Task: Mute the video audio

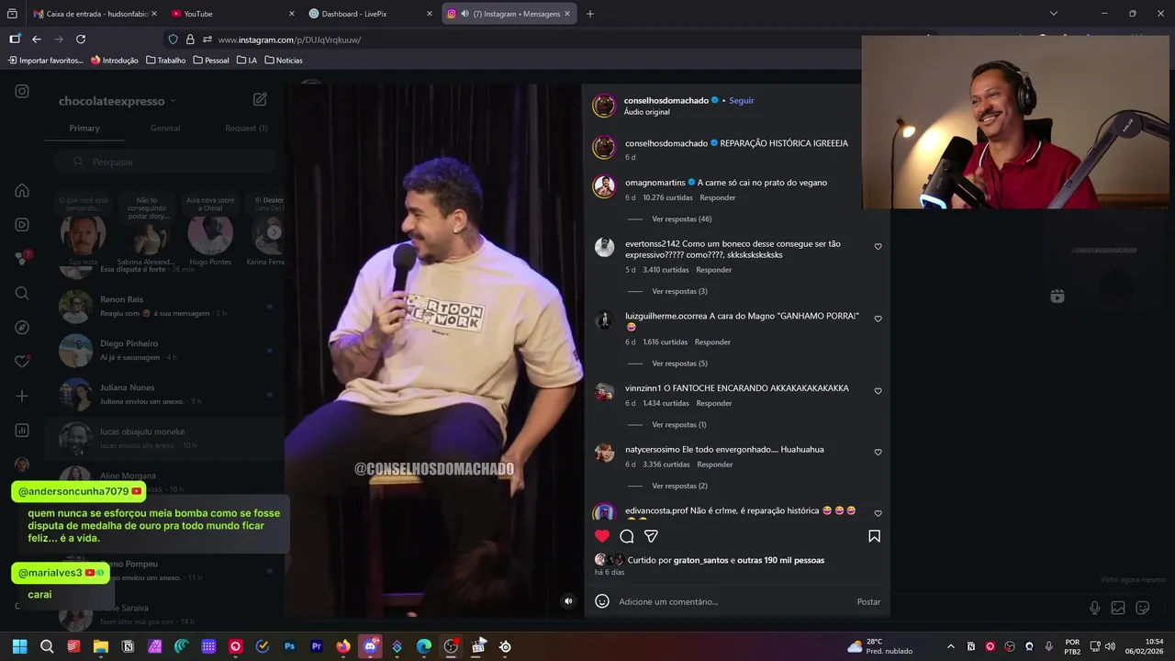Action: tap(568, 601)
